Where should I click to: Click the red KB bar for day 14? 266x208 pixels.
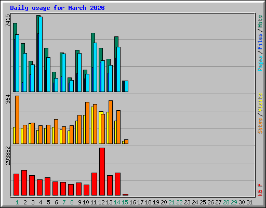(117, 184)
